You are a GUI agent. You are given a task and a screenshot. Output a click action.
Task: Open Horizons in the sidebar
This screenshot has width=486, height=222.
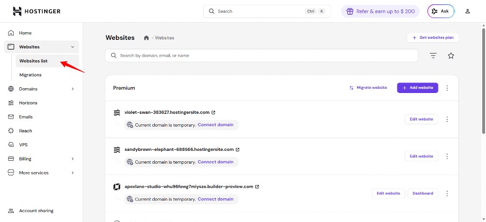tap(41, 103)
